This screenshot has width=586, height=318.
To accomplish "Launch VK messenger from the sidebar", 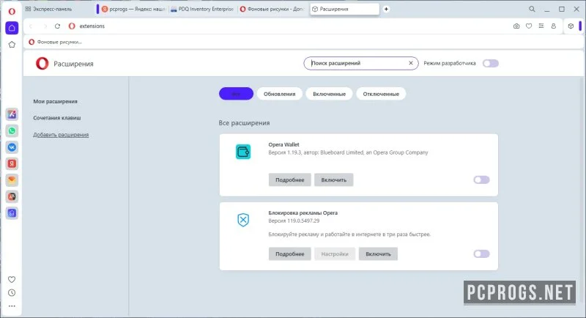I will pyautogui.click(x=12, y=147).
